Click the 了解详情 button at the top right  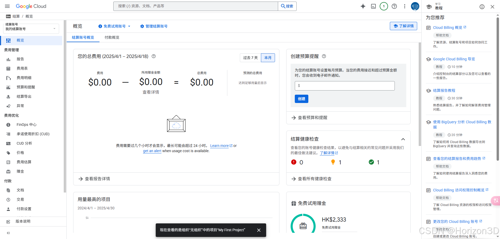pos(403,26)
